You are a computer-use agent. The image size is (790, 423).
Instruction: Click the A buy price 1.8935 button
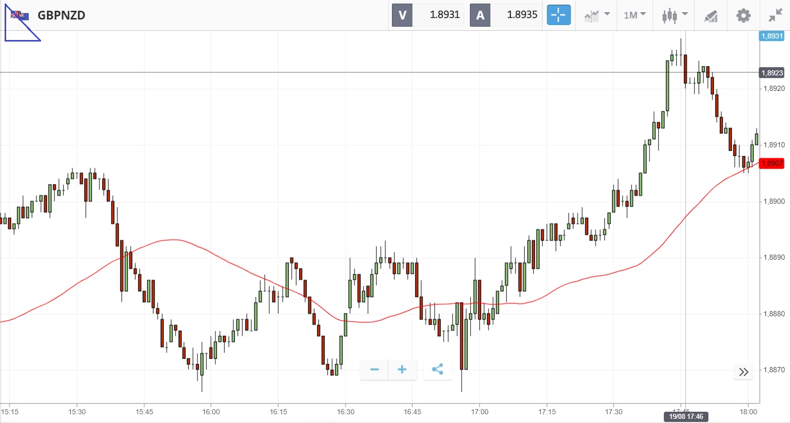506,15
